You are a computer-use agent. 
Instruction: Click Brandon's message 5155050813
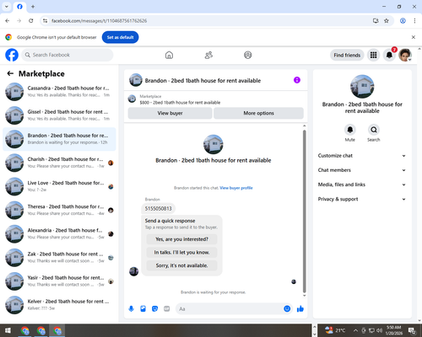click(158, 208)
